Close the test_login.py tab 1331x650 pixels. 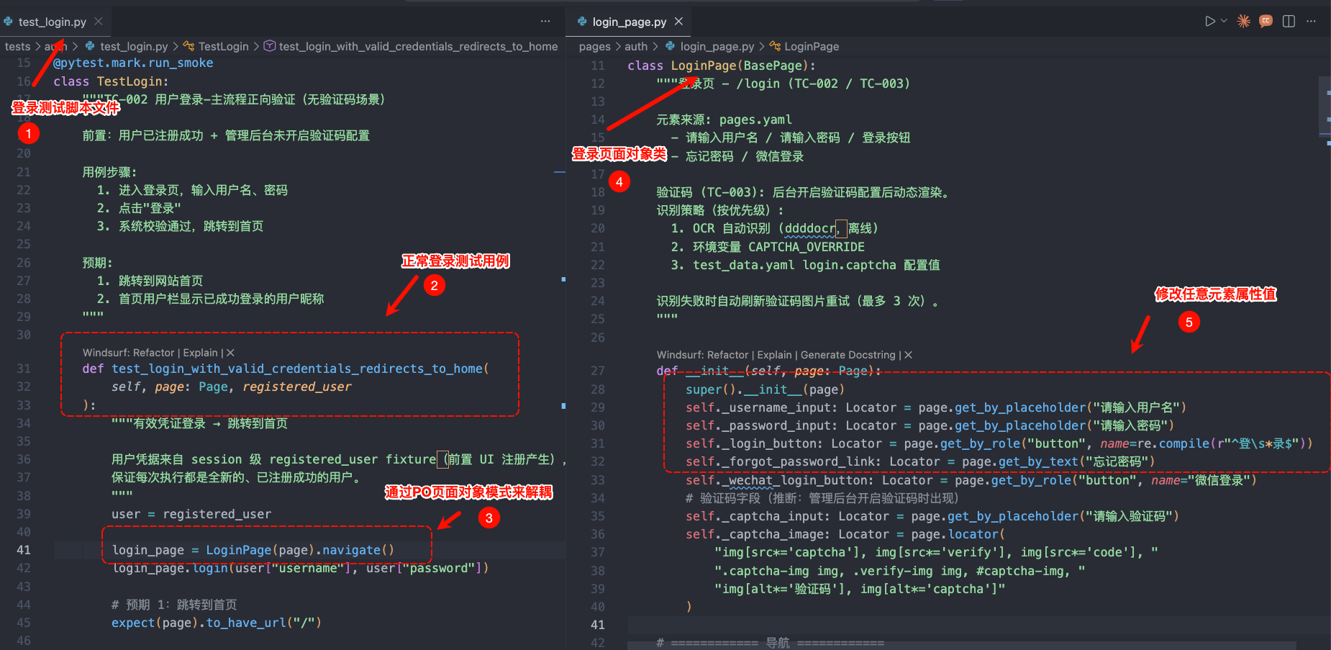pos(99,22)
